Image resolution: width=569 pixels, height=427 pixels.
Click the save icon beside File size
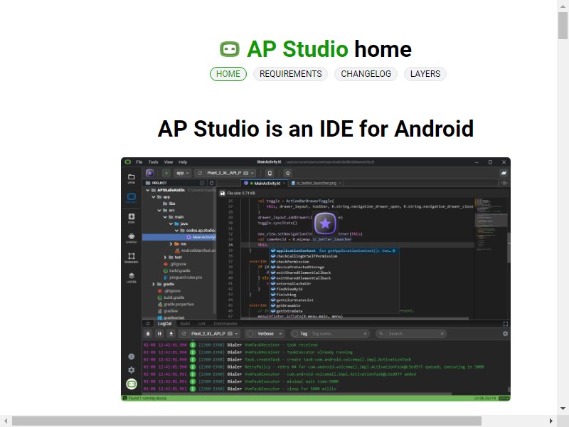point(223,193)
